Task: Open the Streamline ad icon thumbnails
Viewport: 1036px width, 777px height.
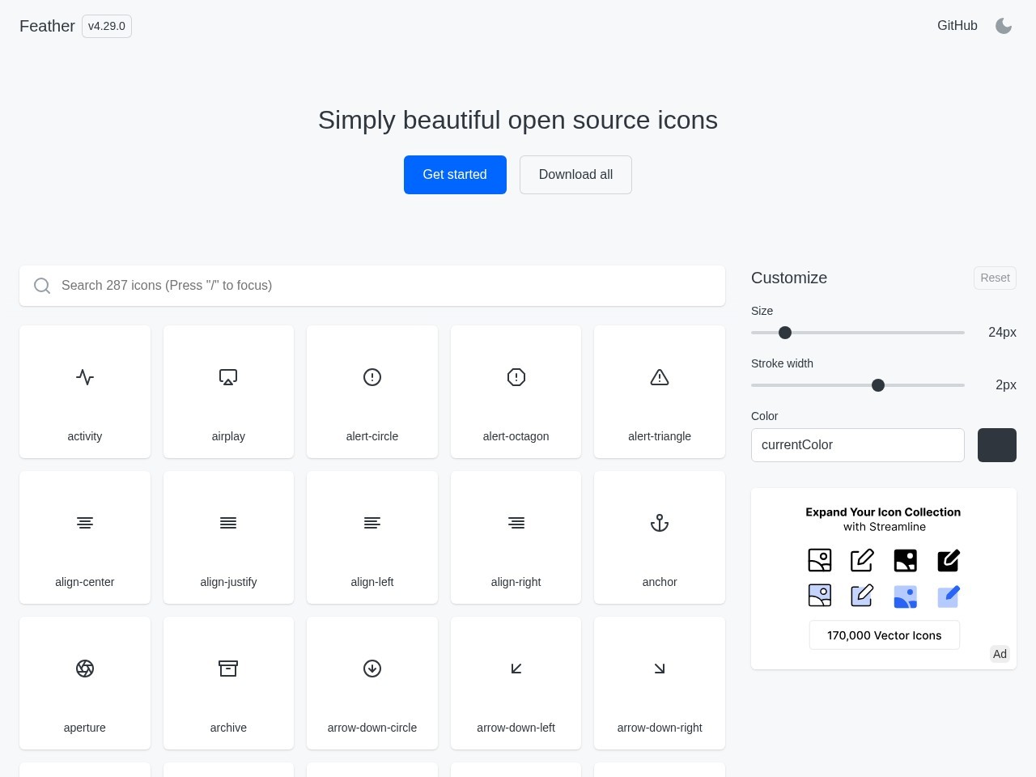Action: (884, 578)
